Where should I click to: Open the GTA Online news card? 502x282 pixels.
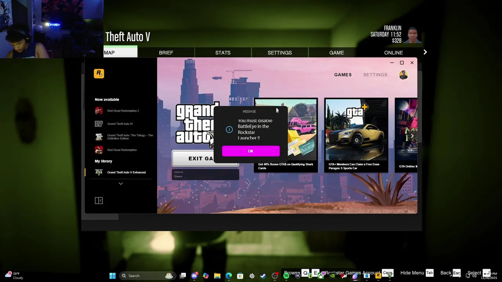[x=406, y=135]
